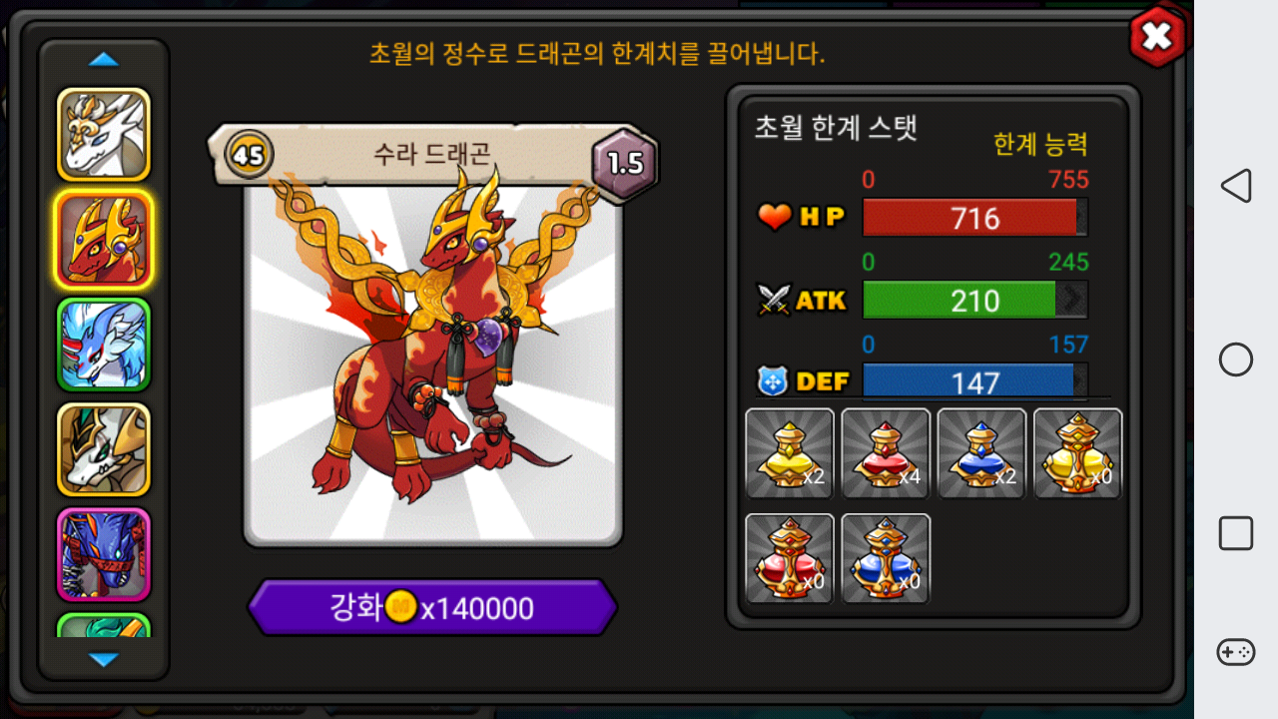Viewport: 1278px width, 719px height.
Task: Tap the Android back navigation triangle
Action: (1236, 186)
